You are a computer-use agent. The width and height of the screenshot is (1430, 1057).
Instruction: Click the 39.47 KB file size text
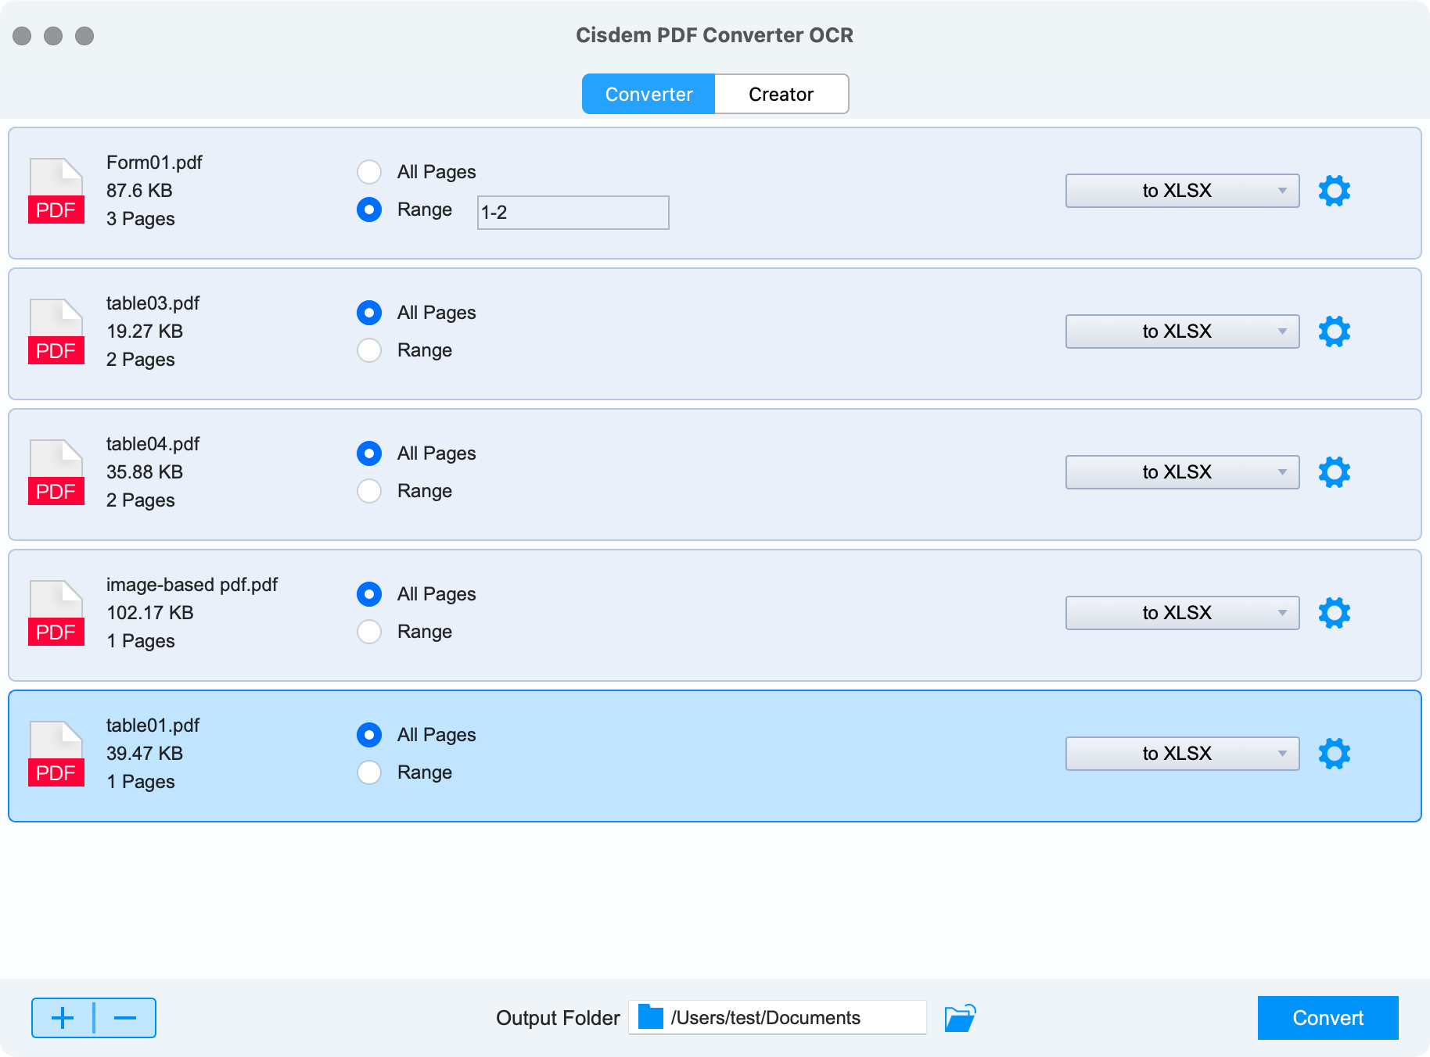[x=145, y=754]
